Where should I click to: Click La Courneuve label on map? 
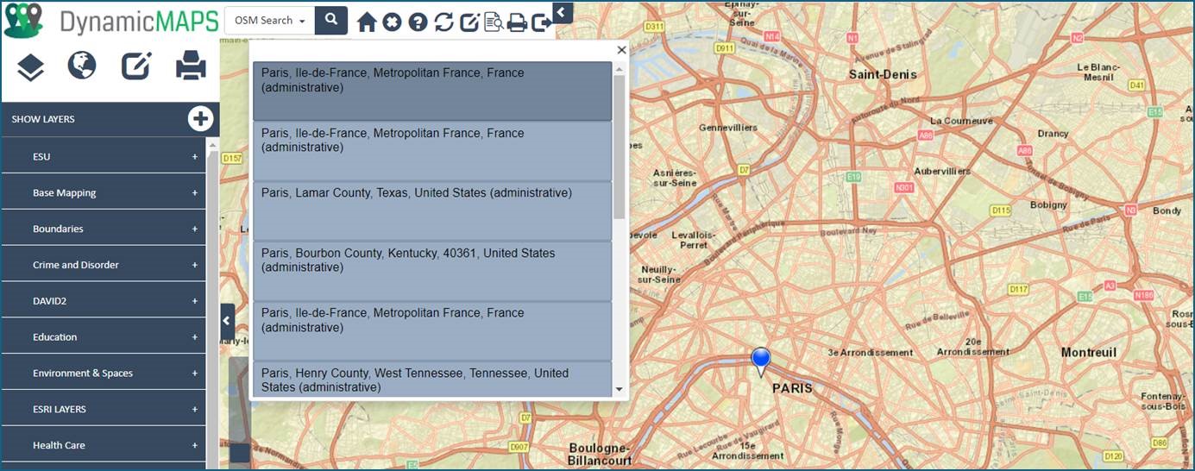(961, 121)
